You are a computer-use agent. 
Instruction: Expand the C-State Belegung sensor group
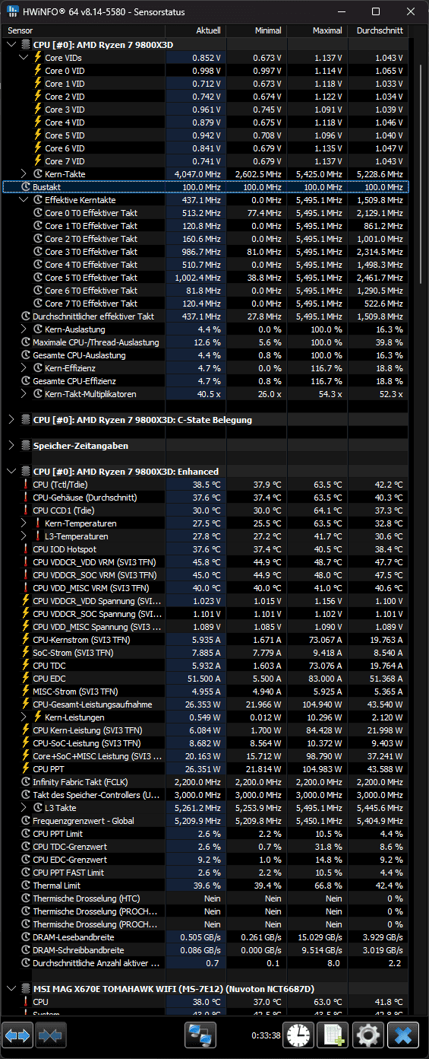click(x=11, y=419)
